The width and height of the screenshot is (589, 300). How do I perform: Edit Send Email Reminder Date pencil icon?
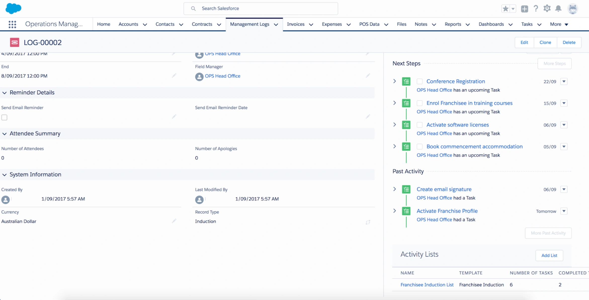pyautogui.click(x=368, y=116)
